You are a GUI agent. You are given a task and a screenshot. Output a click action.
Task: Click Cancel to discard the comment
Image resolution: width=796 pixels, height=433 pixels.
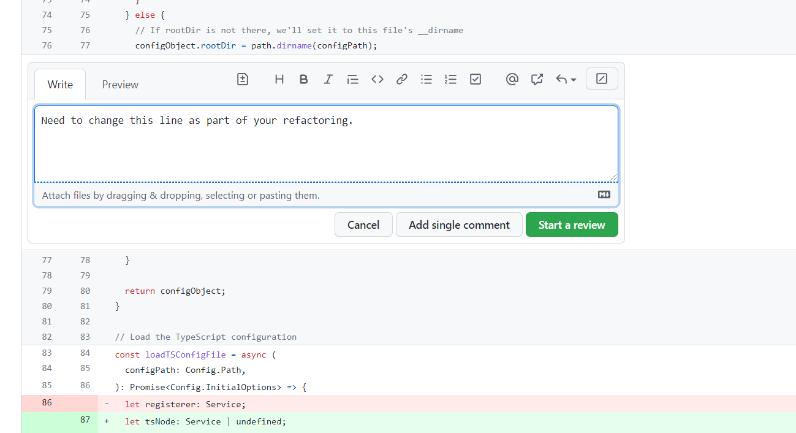coord(363,225)
